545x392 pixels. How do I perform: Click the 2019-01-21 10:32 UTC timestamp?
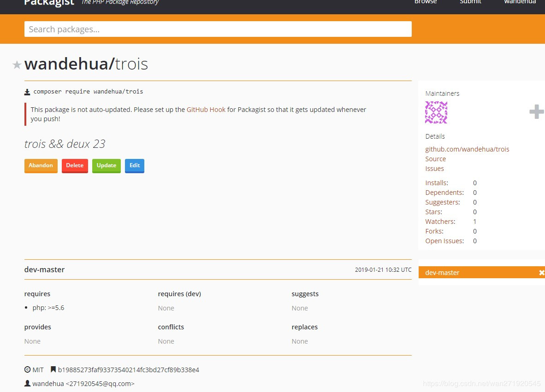pyautogui.click(x=383, y=270)
